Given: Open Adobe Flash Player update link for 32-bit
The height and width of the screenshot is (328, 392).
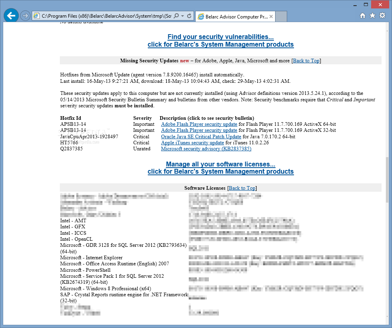Looking at the screenshot, I should click(199, 130).
